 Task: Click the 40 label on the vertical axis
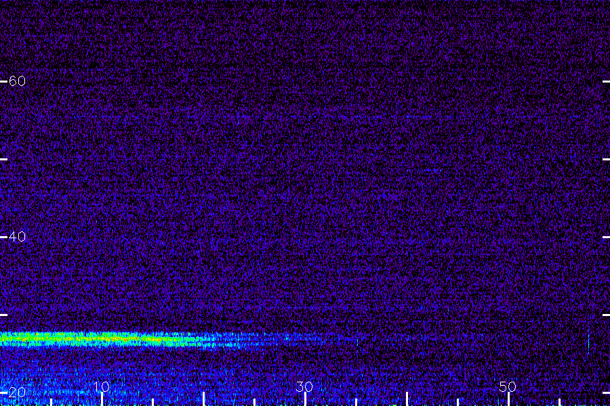17,237
